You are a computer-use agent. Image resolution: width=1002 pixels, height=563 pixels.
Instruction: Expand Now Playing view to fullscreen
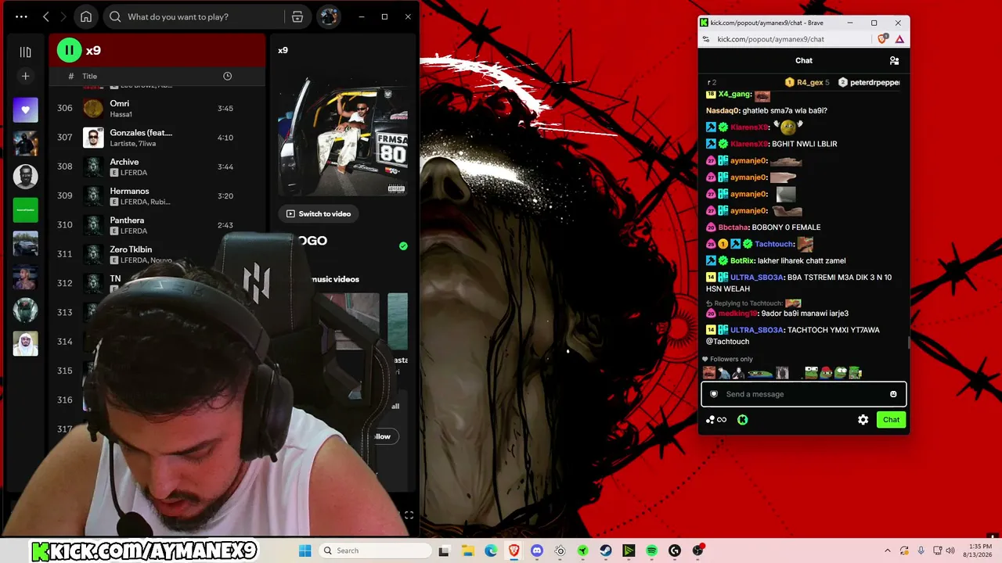pyautogui.click(x=409, y=515)
